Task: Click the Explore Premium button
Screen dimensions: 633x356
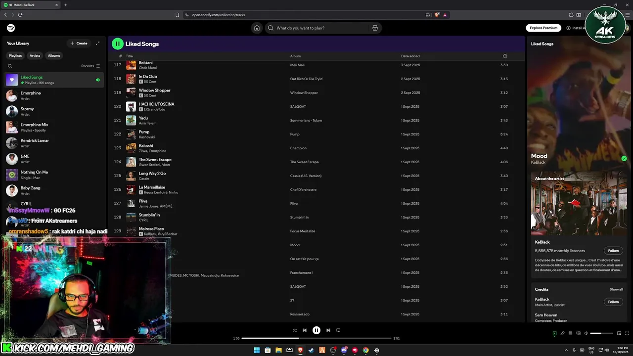Action: coord(543,28)
